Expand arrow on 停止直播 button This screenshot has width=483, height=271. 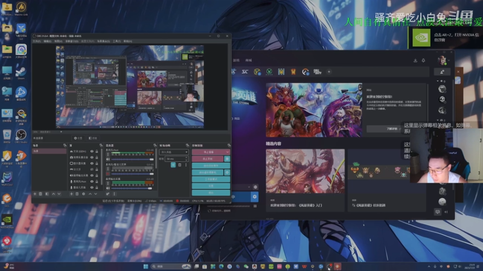(x=228, y=152)
